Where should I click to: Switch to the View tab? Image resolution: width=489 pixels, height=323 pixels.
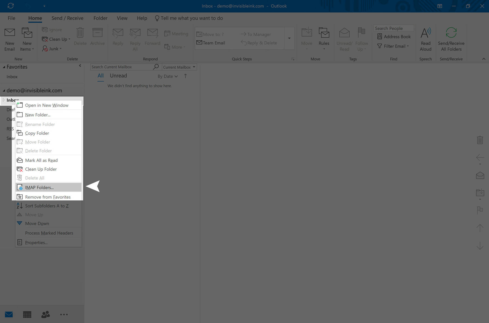coord(122,18)
